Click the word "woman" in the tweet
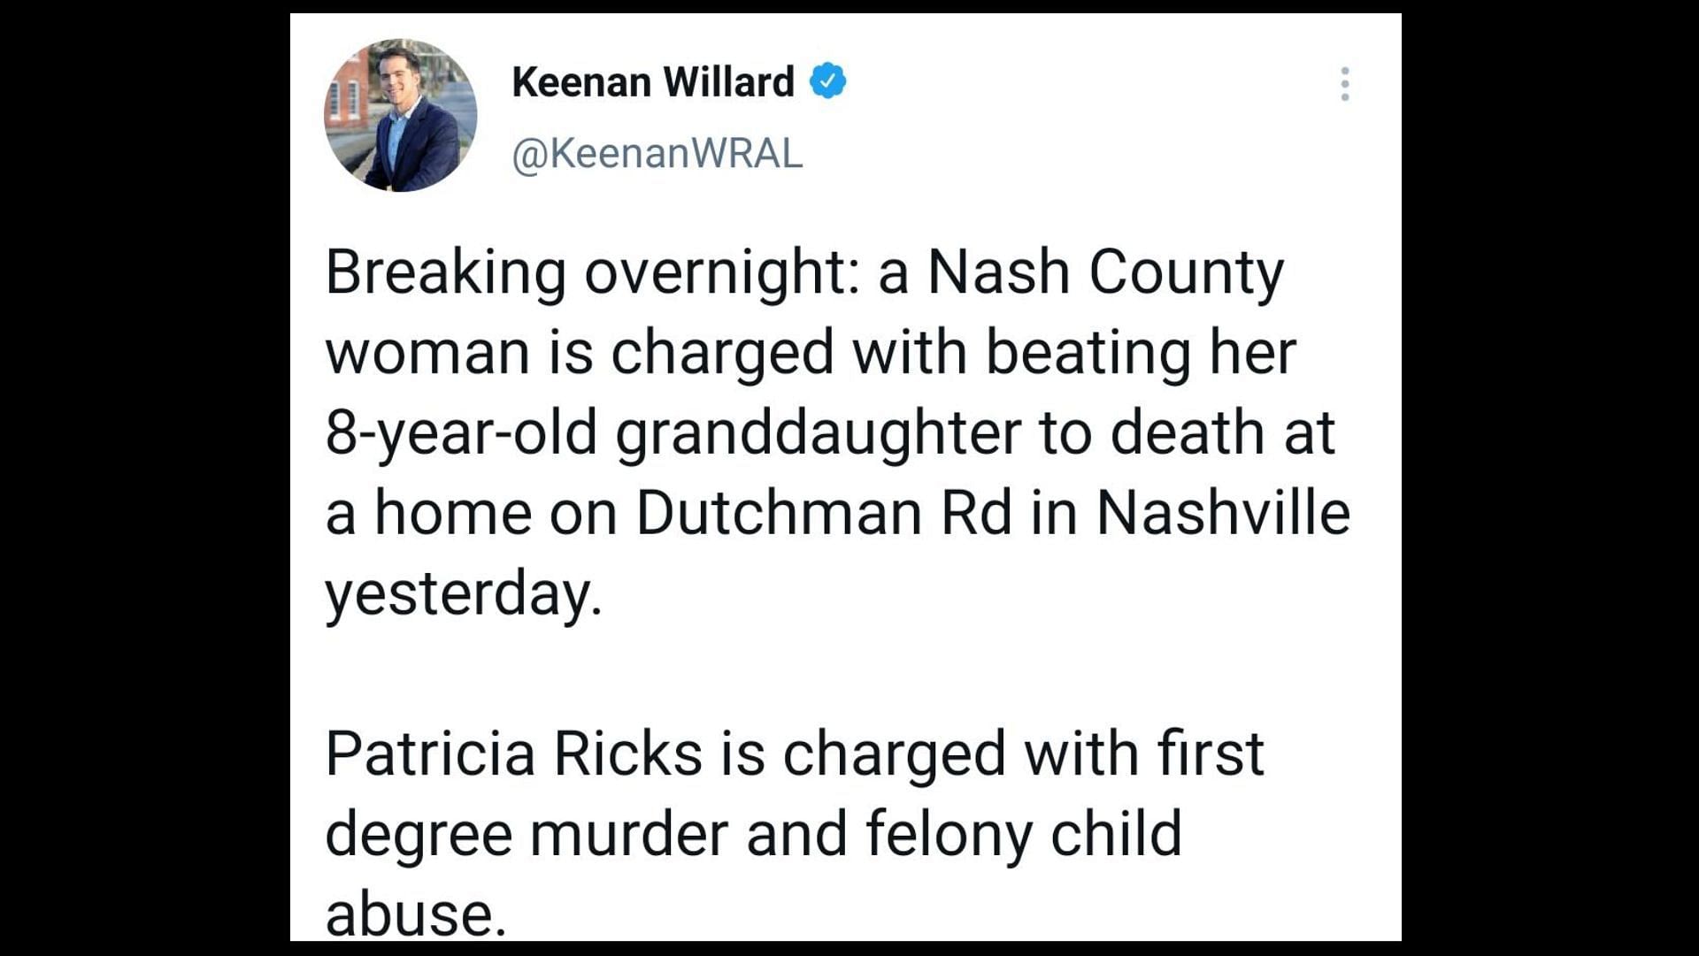This screenshot has height=956, width=1699. [427, 353]
